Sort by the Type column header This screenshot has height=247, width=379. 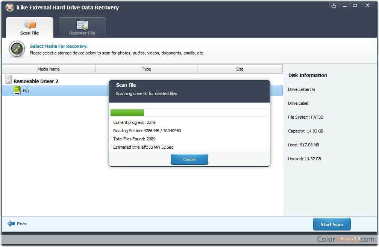pyautogui.click(x=146, y=69)
